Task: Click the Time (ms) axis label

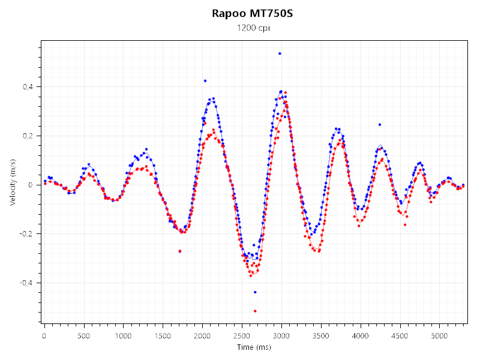Action: pyautogui.click(x=254, y=347)
